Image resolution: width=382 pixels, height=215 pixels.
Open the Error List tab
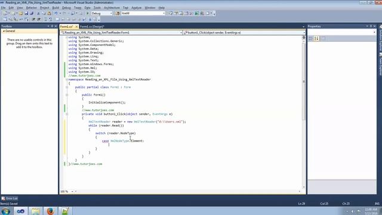(10, 198)
